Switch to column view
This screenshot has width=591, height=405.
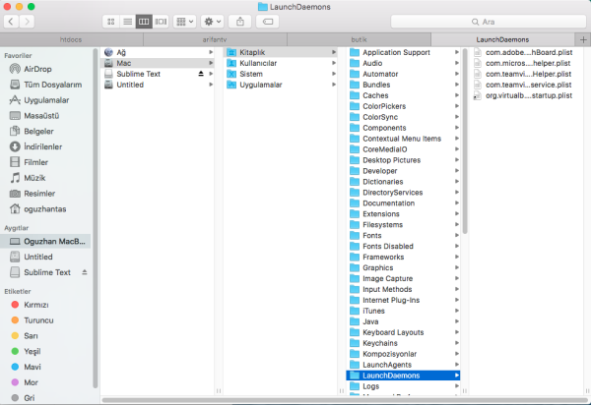[144, 22]
